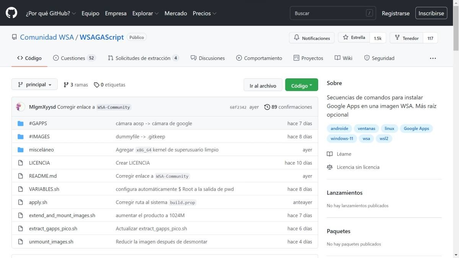Switch to the Discusiones tab
Image resolution: width=459 pixels, height=258 pixels.
(208, 58)
